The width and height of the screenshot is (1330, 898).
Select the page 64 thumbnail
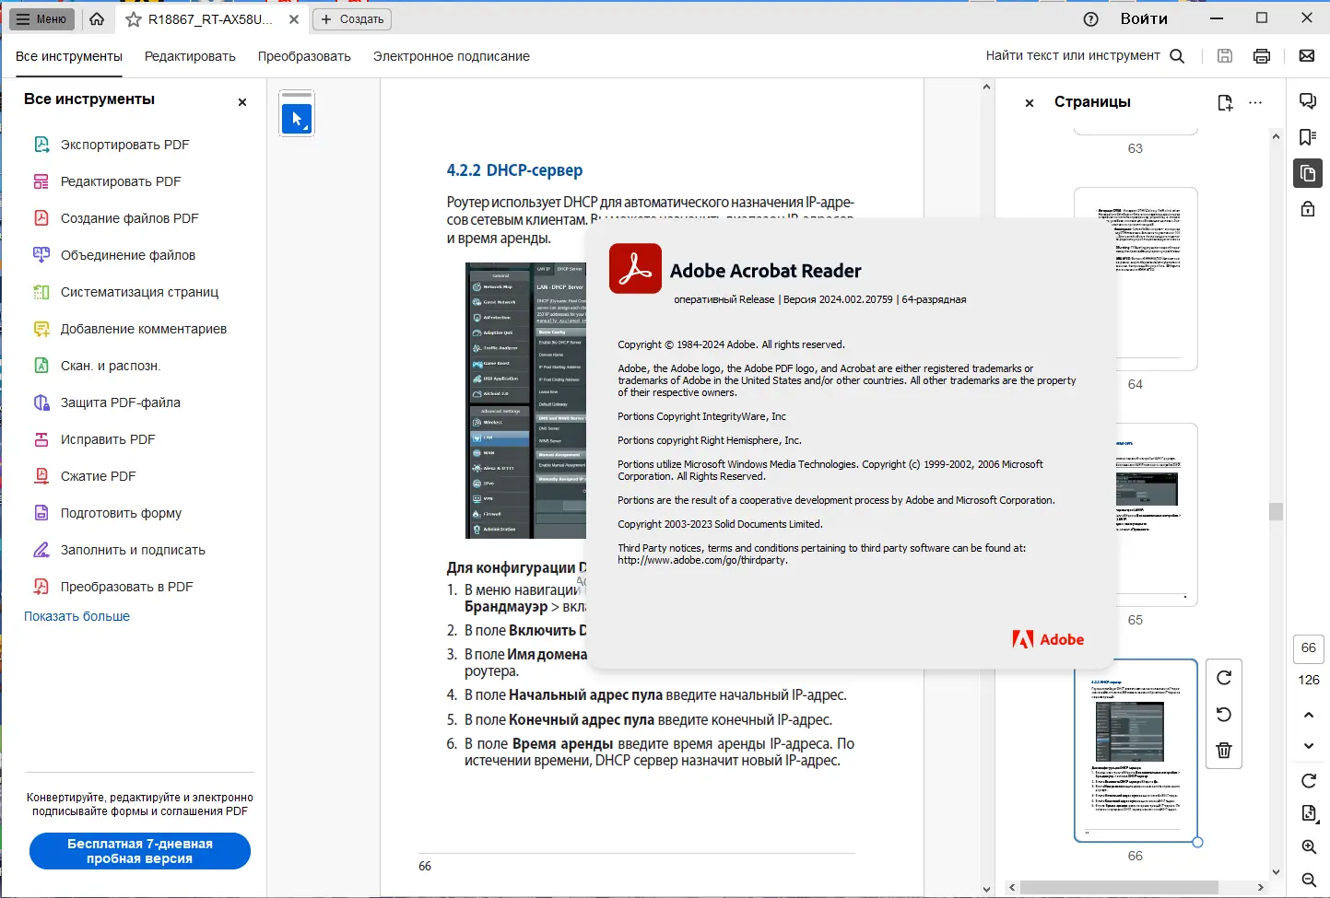[x=1136, y=278]
